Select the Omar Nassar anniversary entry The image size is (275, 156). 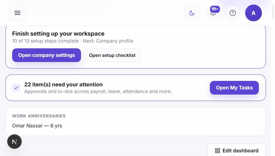pos(37,126)
